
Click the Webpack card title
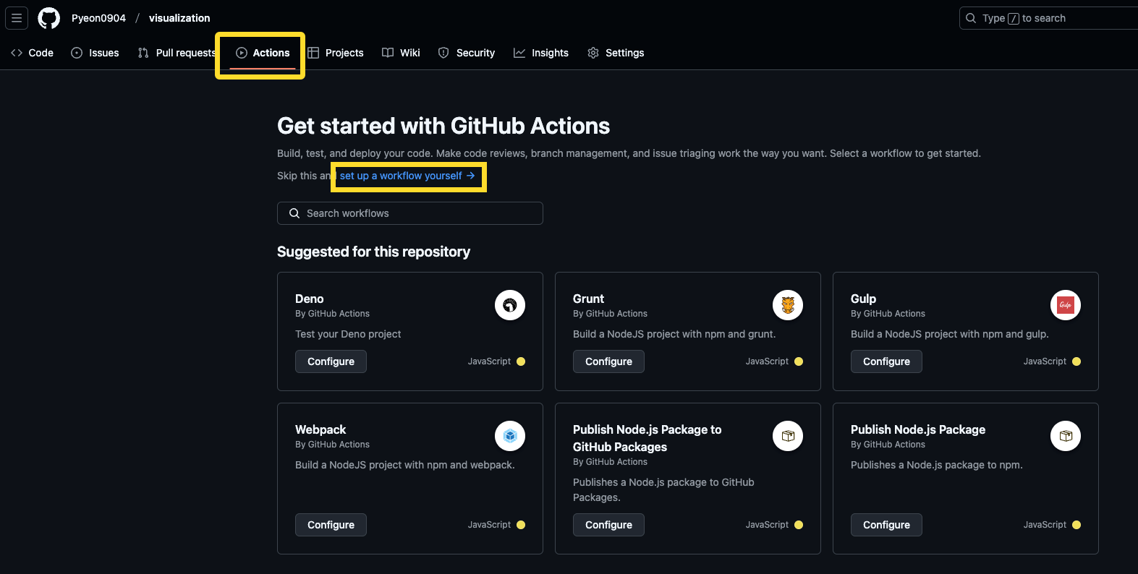pos(320,429)
